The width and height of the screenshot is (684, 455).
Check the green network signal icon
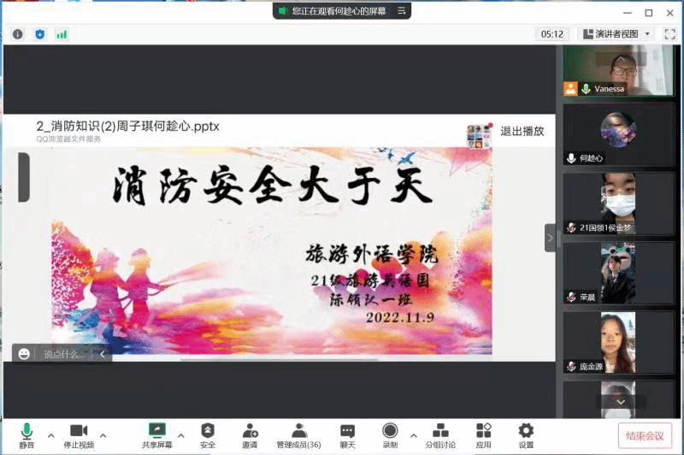(x=62, y=34)
